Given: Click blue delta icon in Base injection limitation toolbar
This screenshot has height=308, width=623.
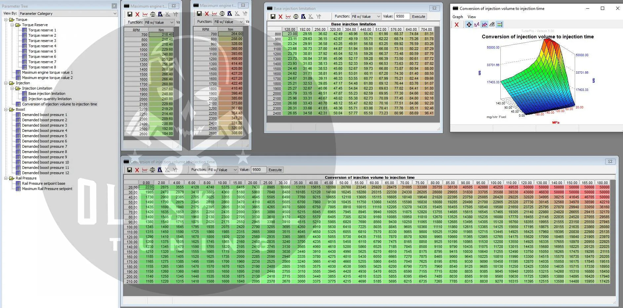Looking at the screenshot, I should (303, 17).
